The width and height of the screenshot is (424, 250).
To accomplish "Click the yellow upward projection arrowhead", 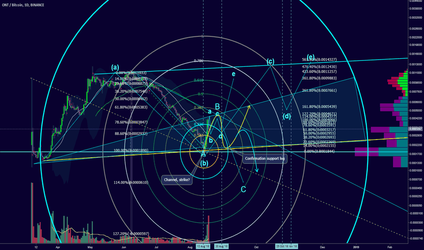I will pyautogui.click(x=248, y=107).
